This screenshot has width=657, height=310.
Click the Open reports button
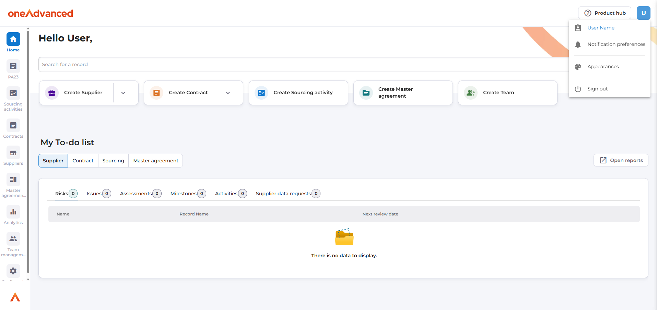coord(621,160)
